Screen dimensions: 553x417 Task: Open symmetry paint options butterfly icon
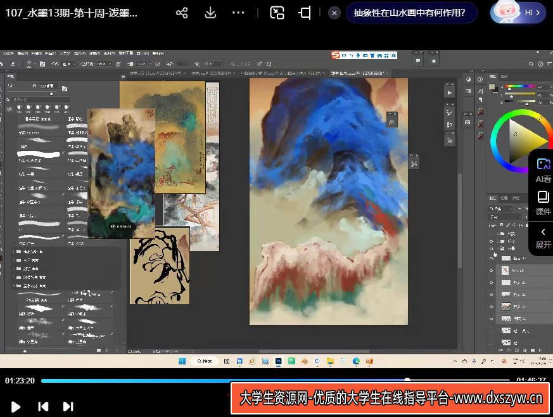pos(269,64)
